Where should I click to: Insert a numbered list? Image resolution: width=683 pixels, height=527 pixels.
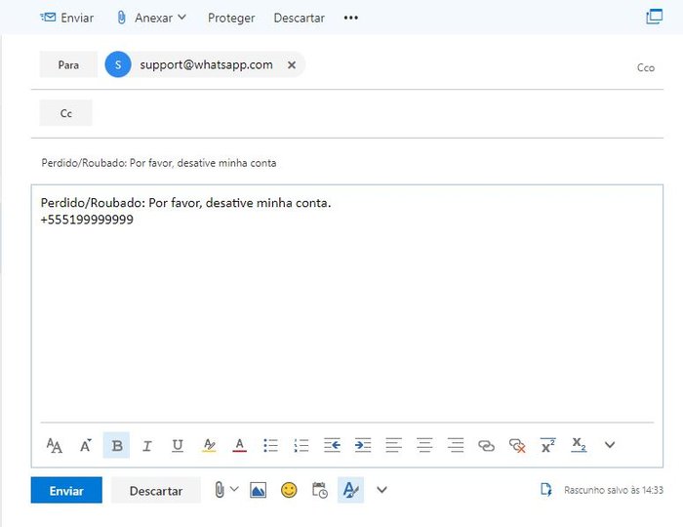tap(301, 446)
